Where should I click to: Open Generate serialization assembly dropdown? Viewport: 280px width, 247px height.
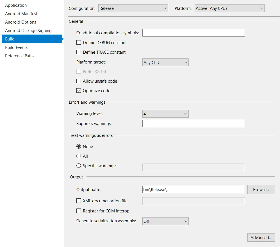point(165,221)
